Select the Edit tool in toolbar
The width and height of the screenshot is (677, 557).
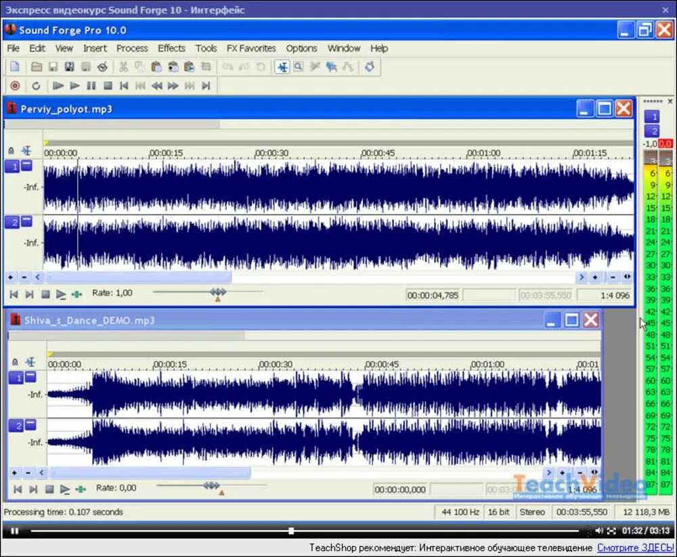[x=282, y=67]
